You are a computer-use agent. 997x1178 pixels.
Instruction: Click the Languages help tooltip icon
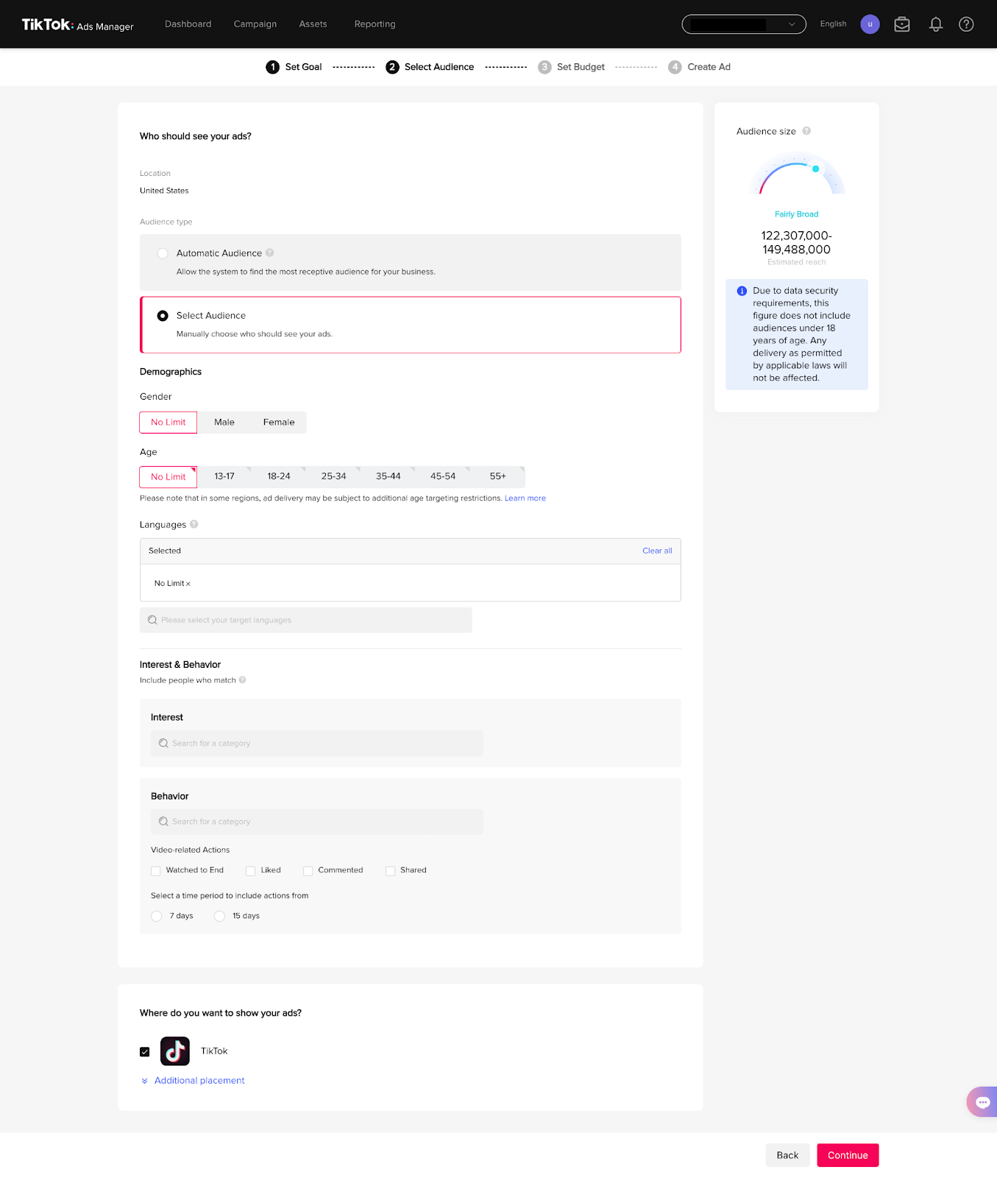194,524
